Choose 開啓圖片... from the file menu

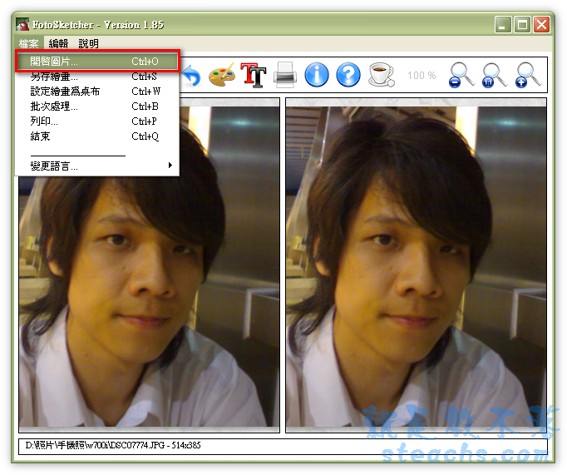(x=97, y=61)
